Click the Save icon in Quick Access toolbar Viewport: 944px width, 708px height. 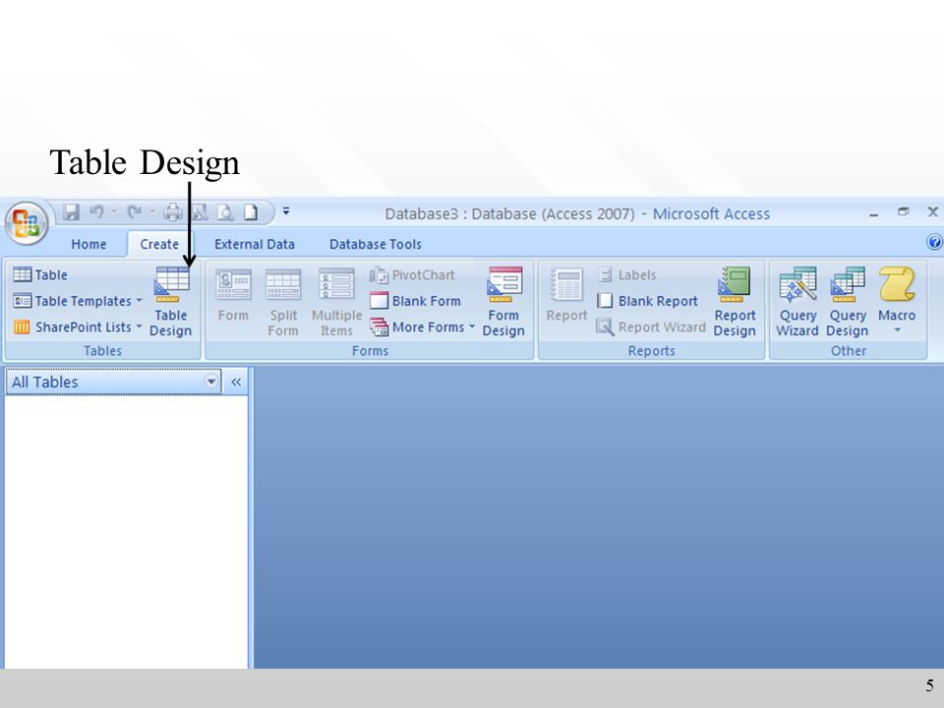(71, 212)
